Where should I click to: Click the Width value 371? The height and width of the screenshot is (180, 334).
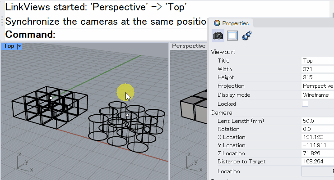pos(318,69)
